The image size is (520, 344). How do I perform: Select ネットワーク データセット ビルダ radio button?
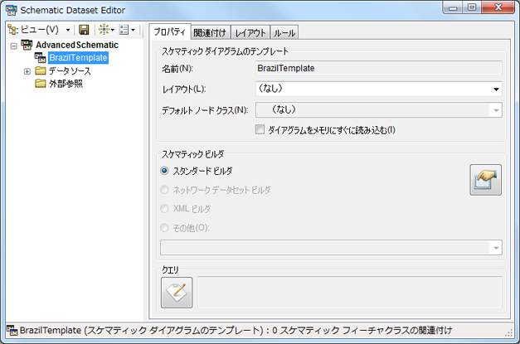164,190
